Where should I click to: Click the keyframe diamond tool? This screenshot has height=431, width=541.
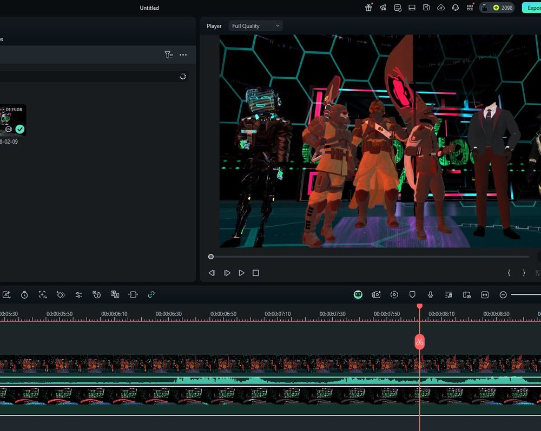pos(61,294)
